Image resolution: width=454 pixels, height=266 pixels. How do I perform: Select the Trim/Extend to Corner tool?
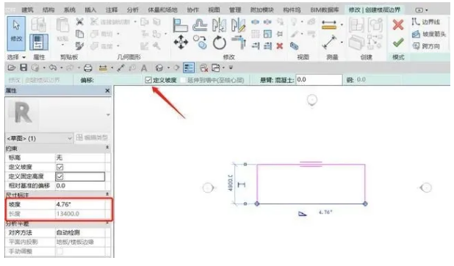[239, 43]
